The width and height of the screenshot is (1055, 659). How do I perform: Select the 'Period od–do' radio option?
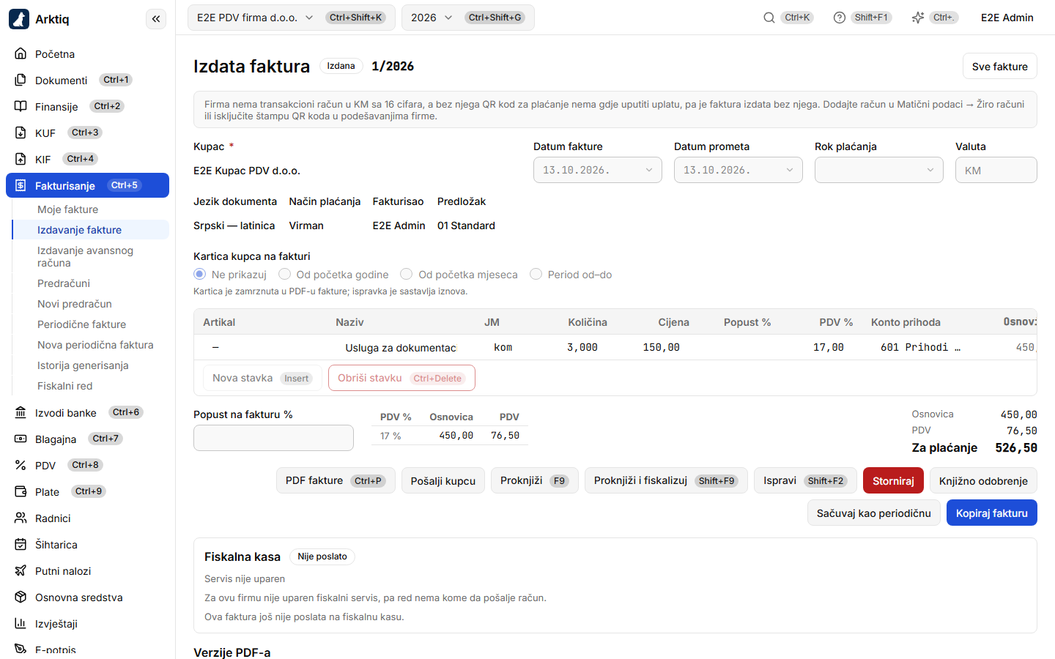pos(536,274)
